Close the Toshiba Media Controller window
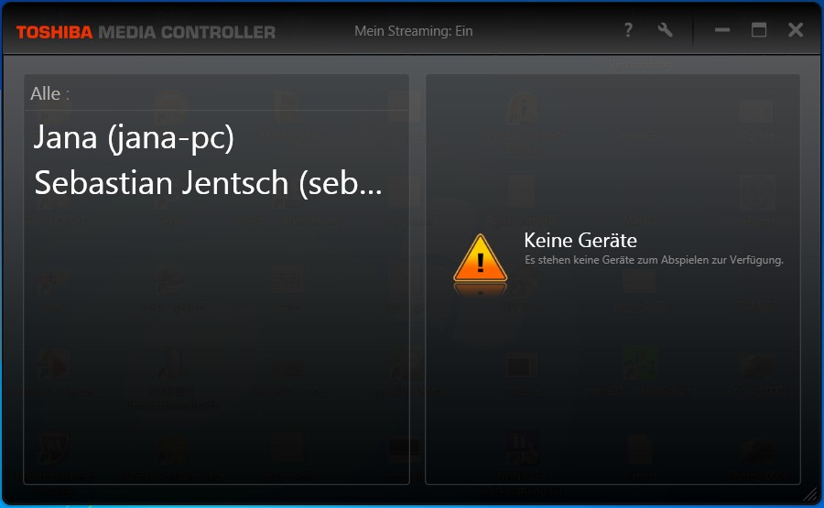 point(795,30)
